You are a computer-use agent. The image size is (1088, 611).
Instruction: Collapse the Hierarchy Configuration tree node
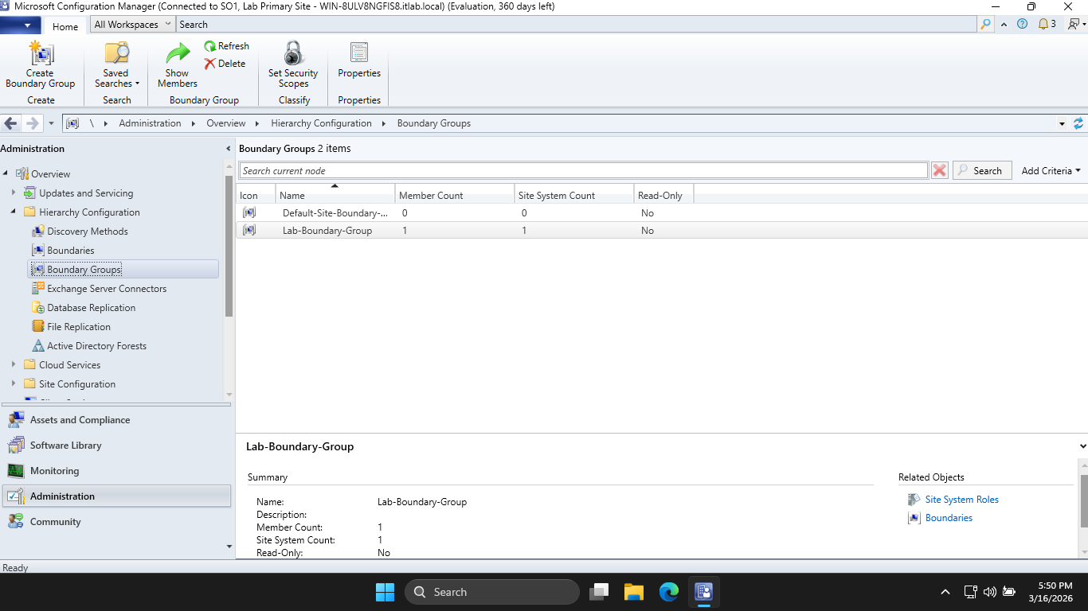click(14, 212)
